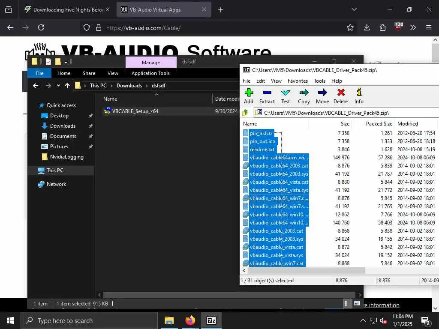This screenshot has width=439, height=329.
Task: Open Explorer Share ribbon tab
Action: [89, 73]
